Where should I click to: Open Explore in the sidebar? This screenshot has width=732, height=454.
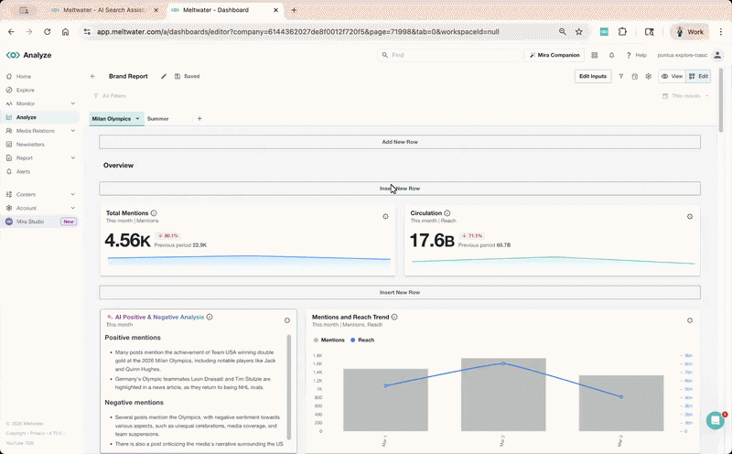26,90
